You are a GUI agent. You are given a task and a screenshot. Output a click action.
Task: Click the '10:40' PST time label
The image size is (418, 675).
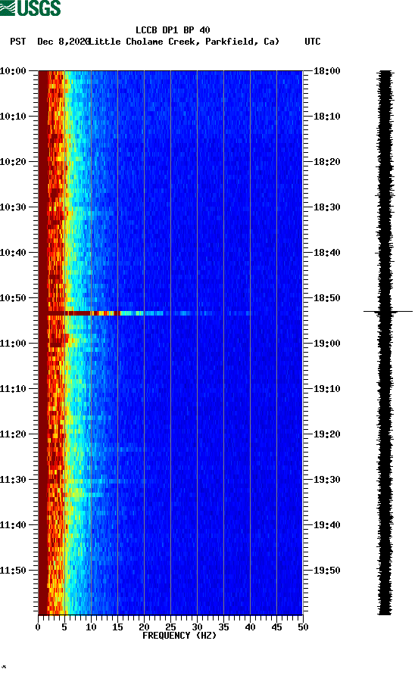(x=13, y=252)
